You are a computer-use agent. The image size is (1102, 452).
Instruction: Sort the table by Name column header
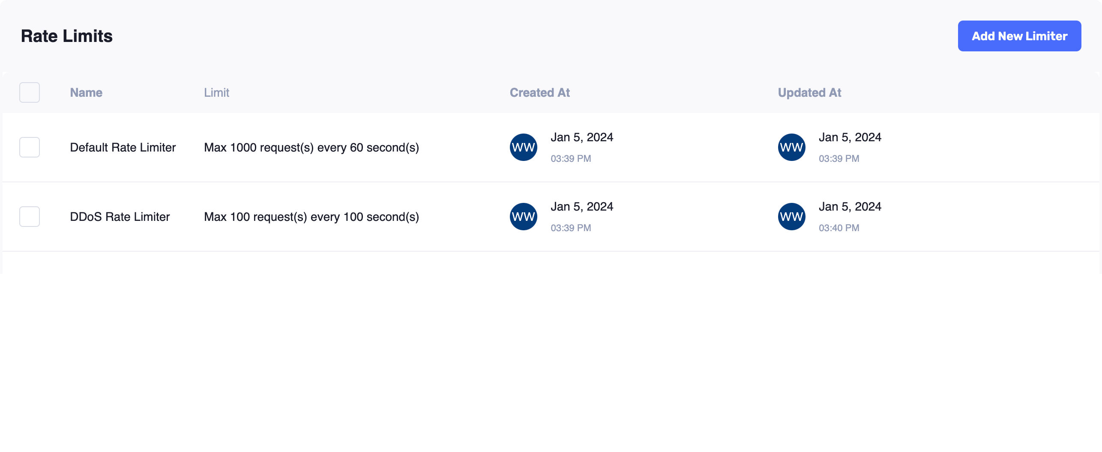86,92
